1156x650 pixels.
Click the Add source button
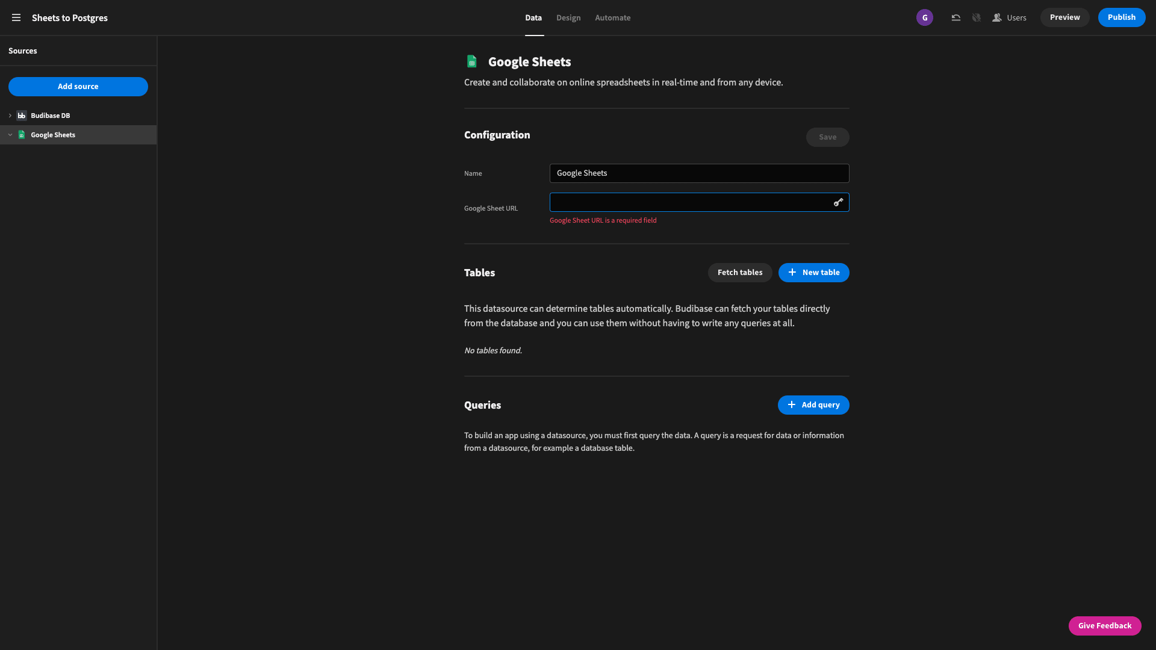tap(78, 87)
